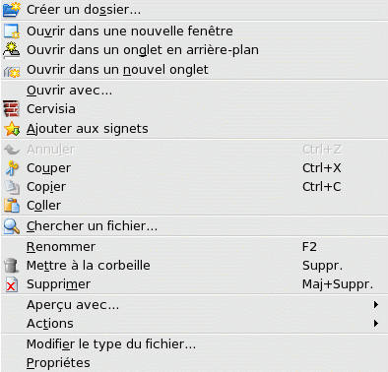Click the scissors Couper icon
The height and width of the screenshot is (372, 388).
click(x=12, y=168)
